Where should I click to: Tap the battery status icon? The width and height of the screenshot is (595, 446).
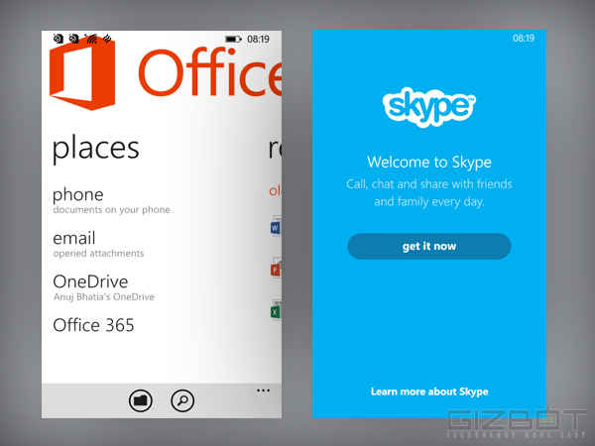click(x=233, y=40)
